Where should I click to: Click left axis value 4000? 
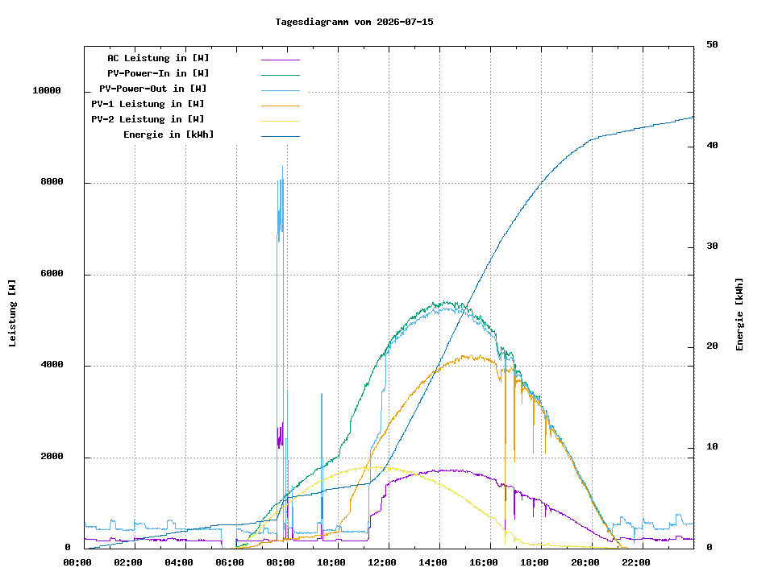tap(52, 364)
